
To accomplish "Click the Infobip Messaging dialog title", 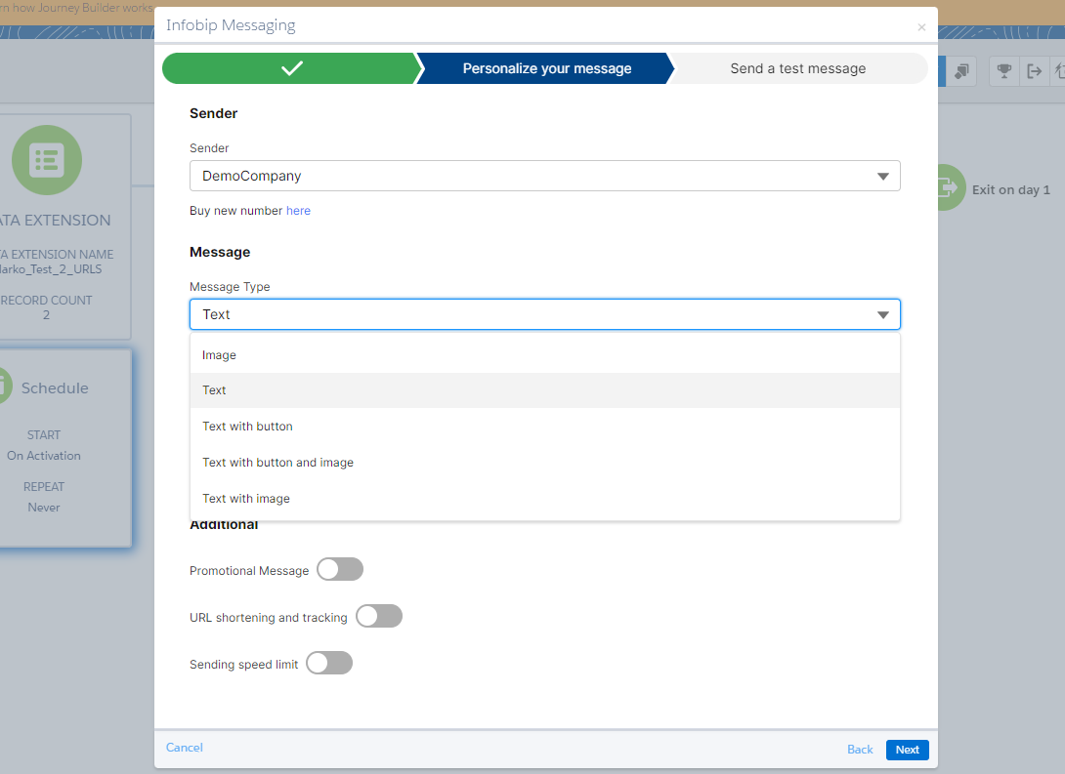I will tap(231, 25).
